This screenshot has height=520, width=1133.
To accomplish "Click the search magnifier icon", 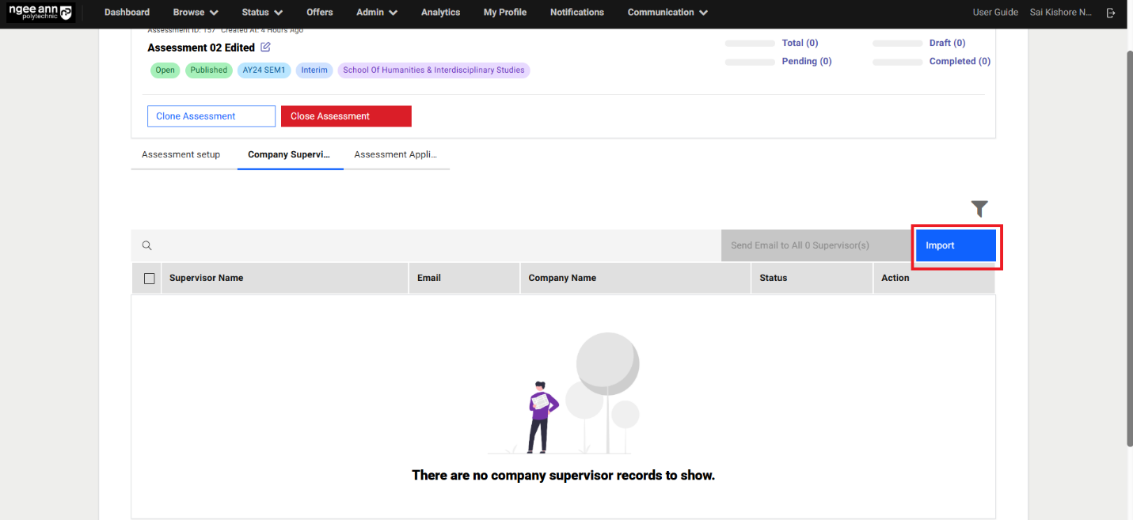I will (x=146, y=245).
